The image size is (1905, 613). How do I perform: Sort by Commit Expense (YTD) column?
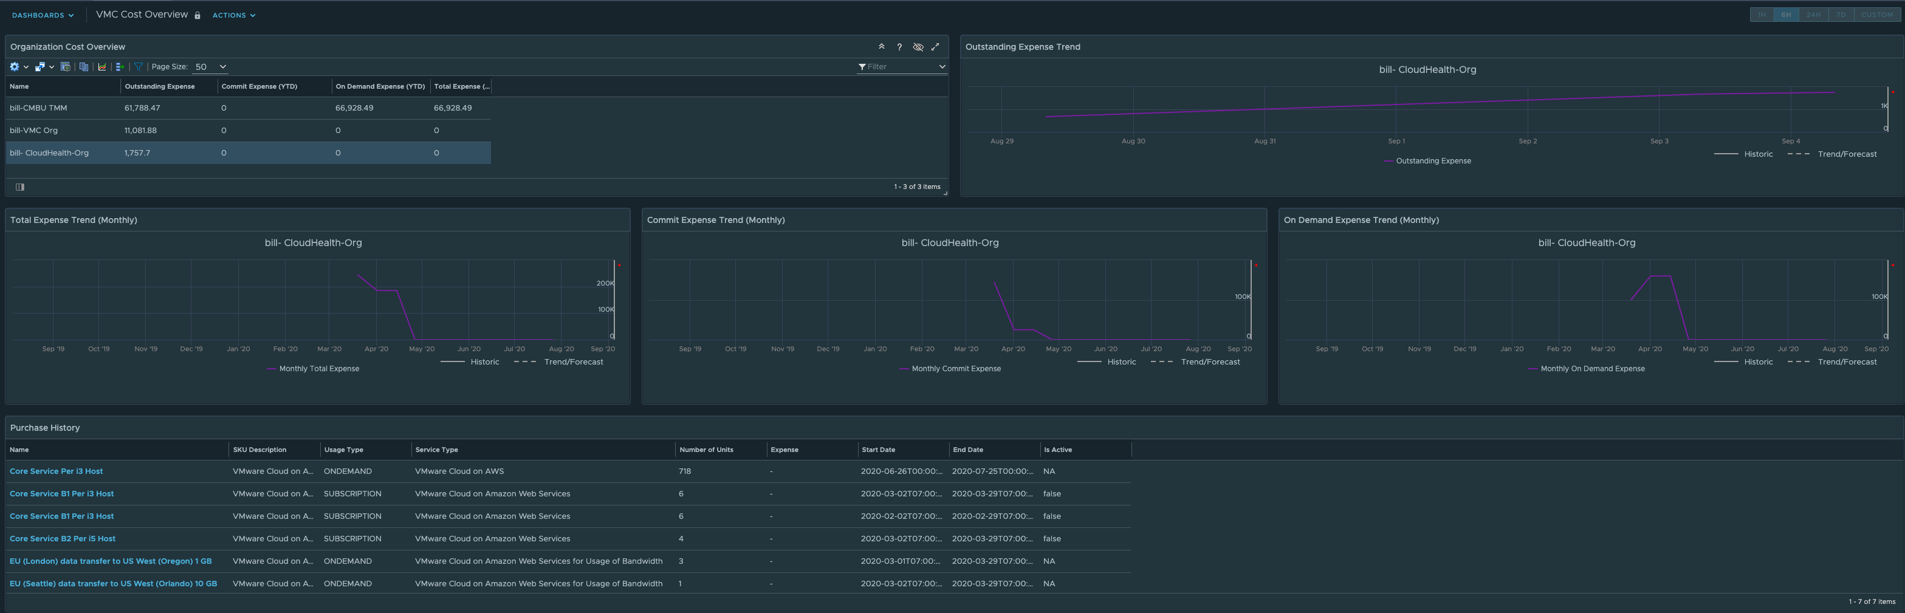[x=259, y=86]
